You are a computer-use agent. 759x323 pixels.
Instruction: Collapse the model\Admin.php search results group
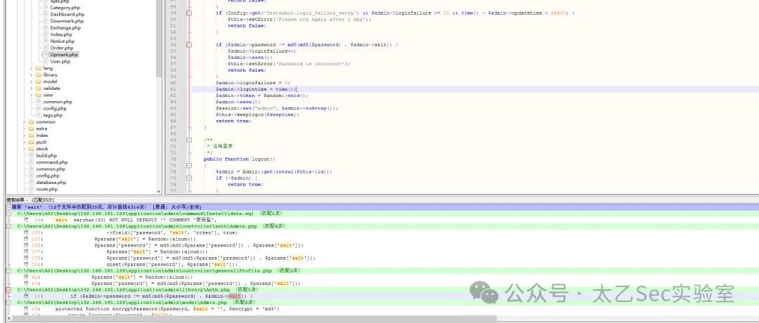coord(8,302)
